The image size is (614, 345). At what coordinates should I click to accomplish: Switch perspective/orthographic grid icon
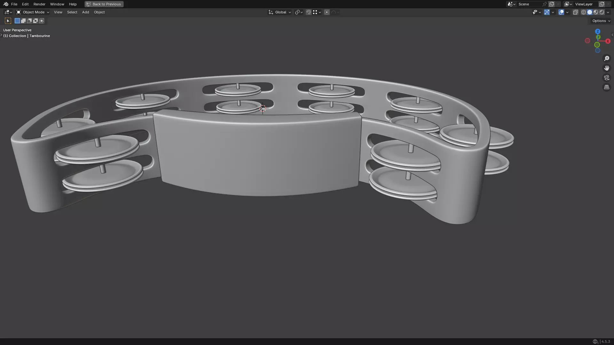click(x=606, y=87)
